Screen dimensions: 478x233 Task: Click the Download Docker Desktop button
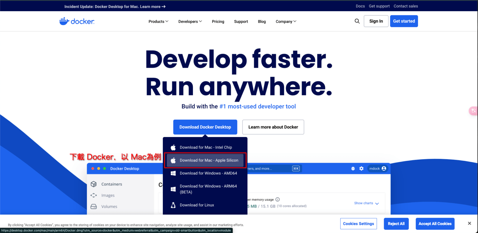click(x=205, y=127)
